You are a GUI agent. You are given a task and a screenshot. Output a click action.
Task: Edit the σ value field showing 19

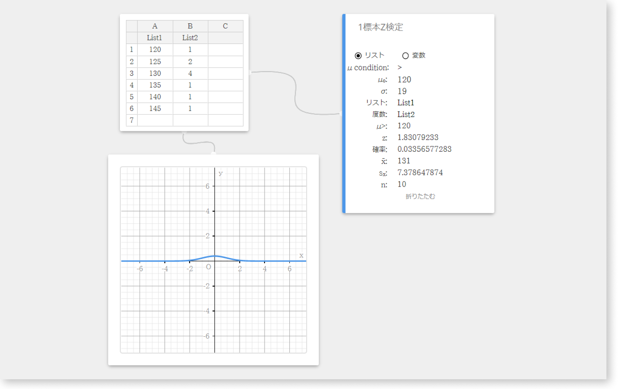[x=402, y=91]
